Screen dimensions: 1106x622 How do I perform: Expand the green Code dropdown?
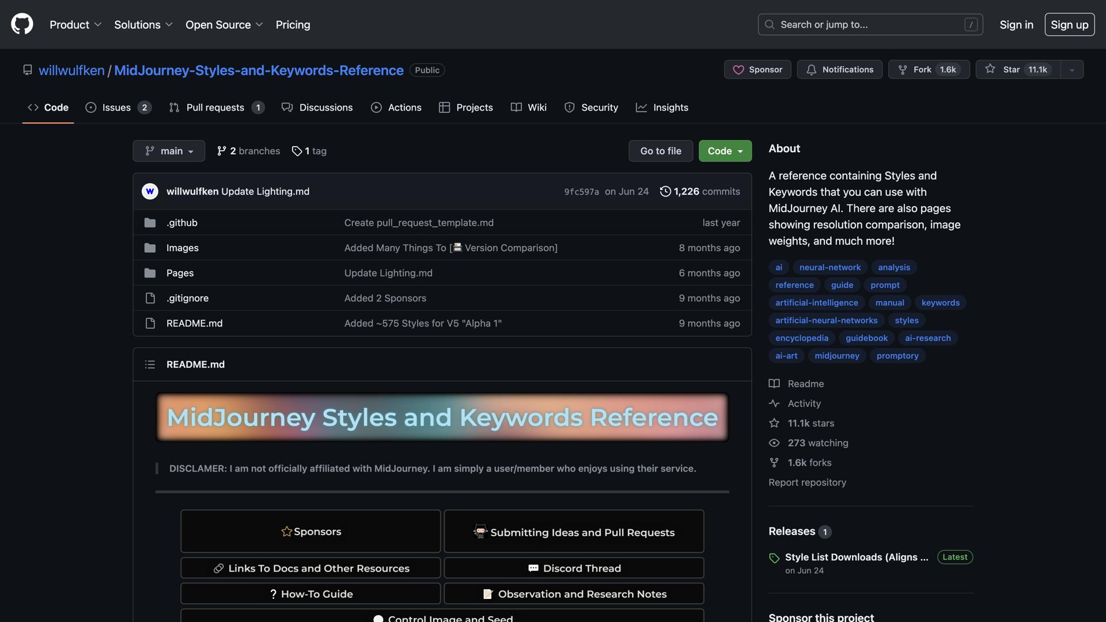[725, 151]
